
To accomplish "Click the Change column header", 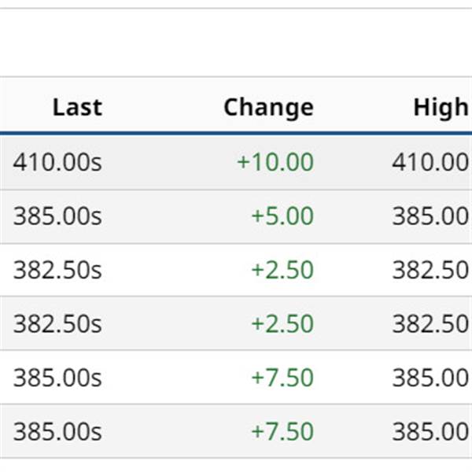I will pos(268,107).
